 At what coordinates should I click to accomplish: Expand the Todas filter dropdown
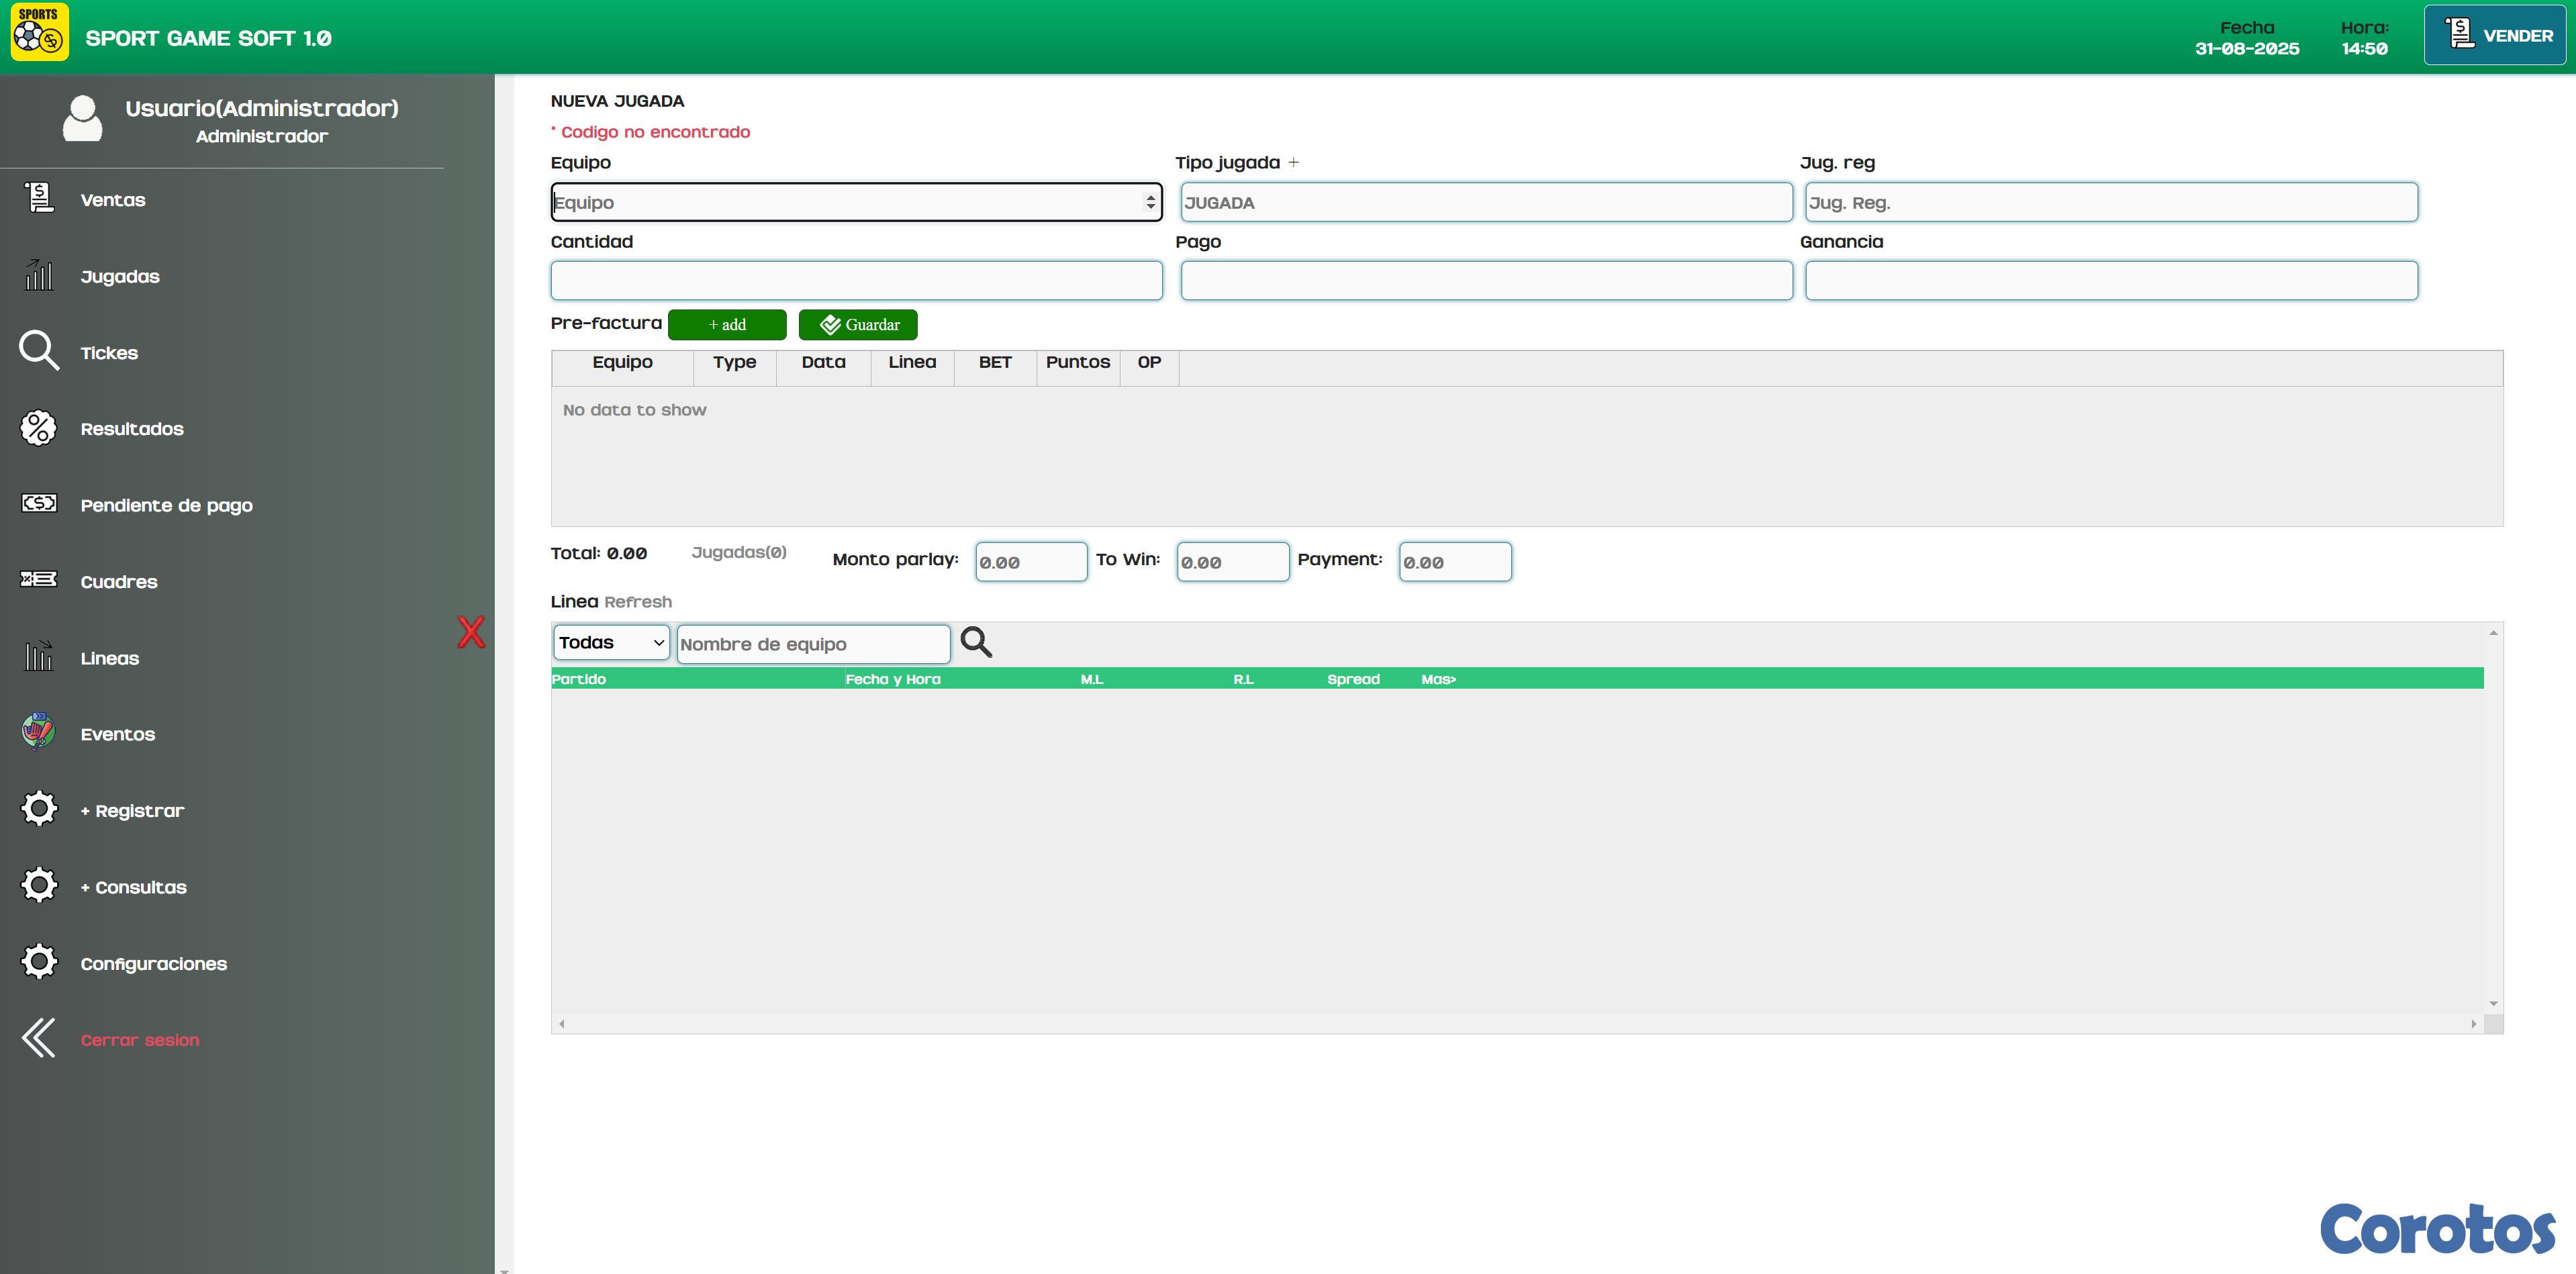[610, 642]
